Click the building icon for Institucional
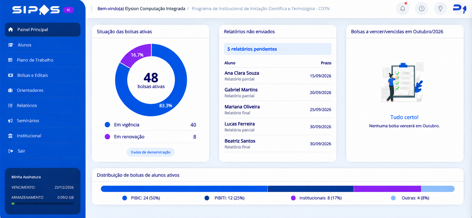The height and width of the screenshot is (218, 472). [x=10, y=136]
